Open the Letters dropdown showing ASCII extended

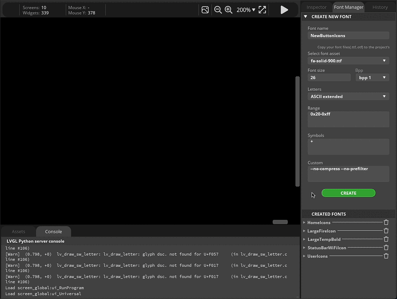348,96
